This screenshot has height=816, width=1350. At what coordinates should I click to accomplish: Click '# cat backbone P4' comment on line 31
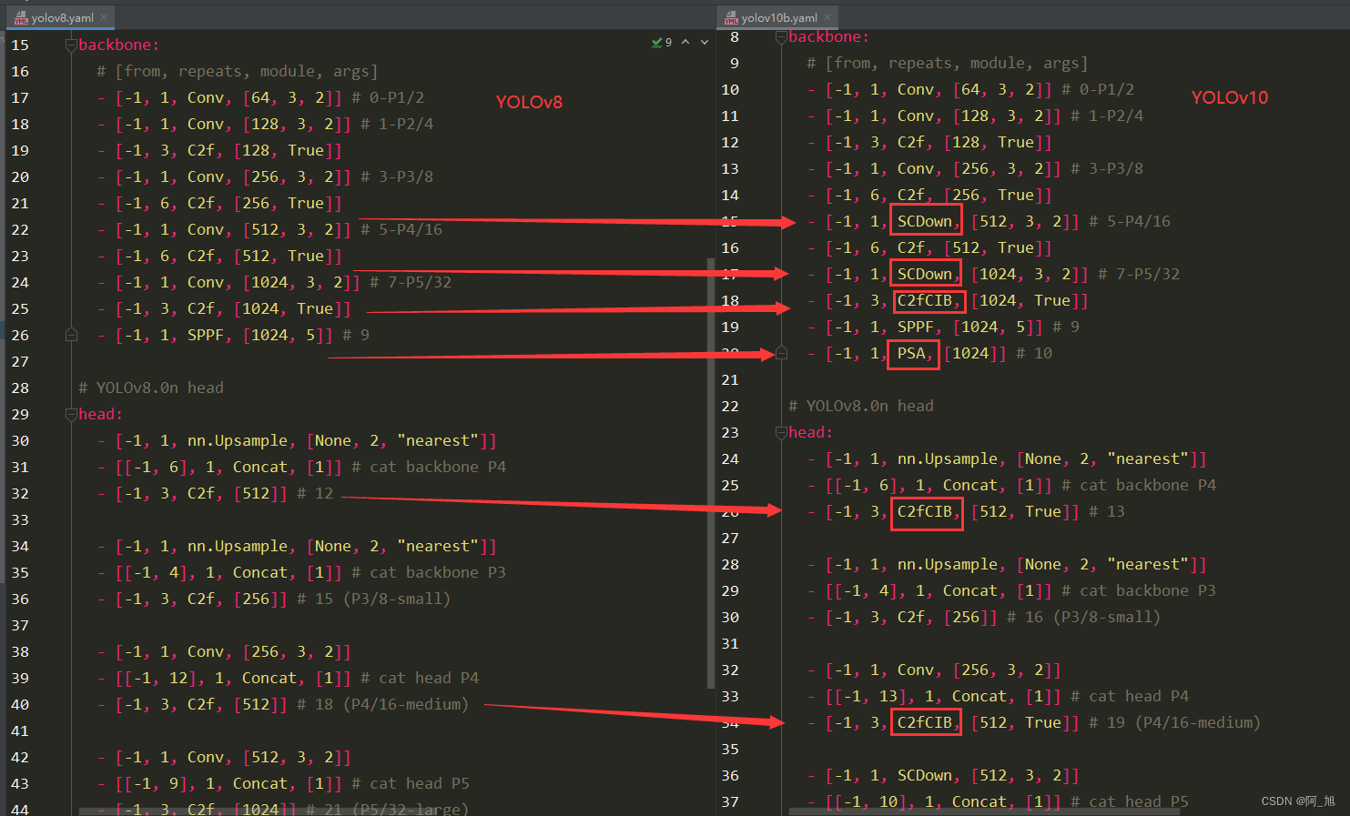429,467
